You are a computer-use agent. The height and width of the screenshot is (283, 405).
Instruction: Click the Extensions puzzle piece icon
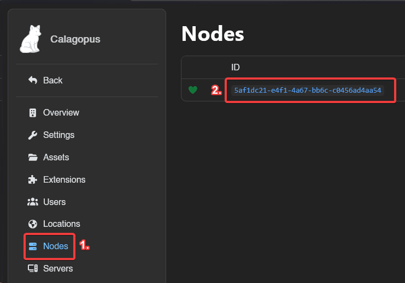(x=32, y=179)
